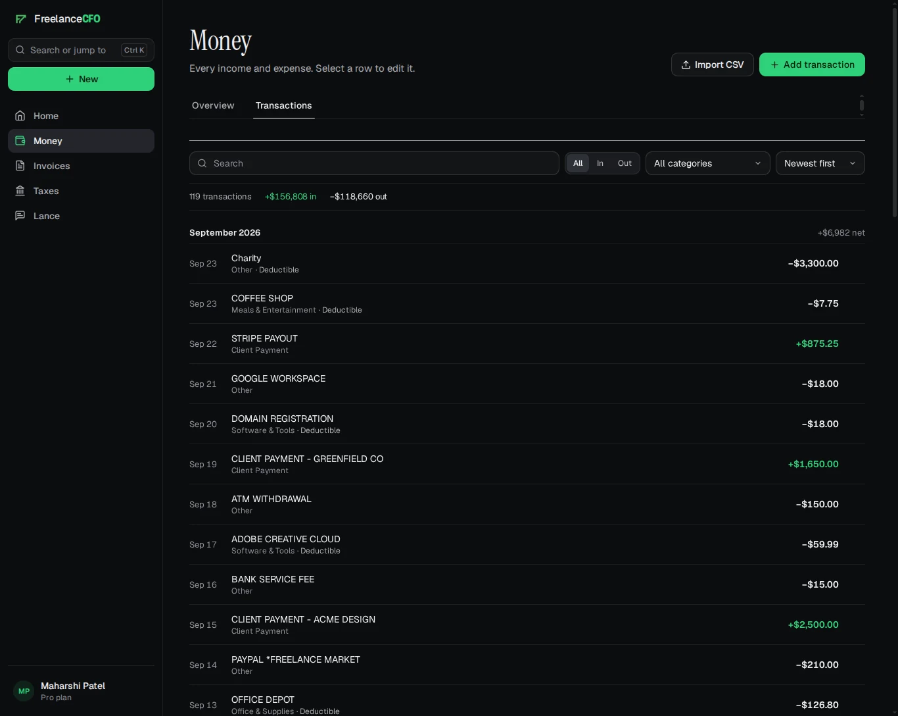The width and height of the screenshot is (898, 716).
Task: Open Invoices using its document icon
Action: coord(20,166)
